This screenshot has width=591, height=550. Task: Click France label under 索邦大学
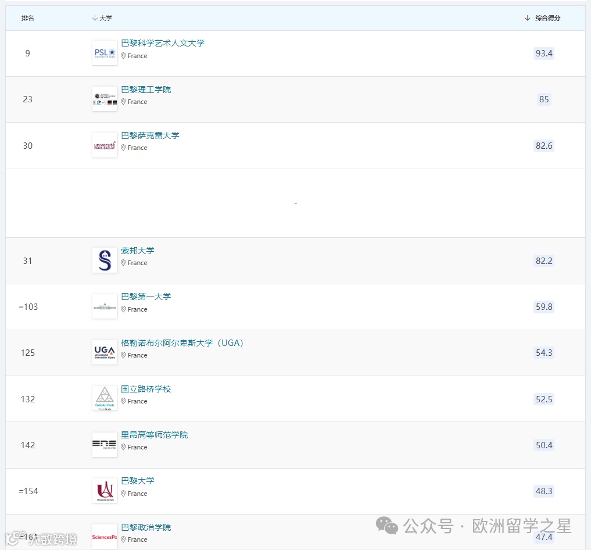coord(137,263)
